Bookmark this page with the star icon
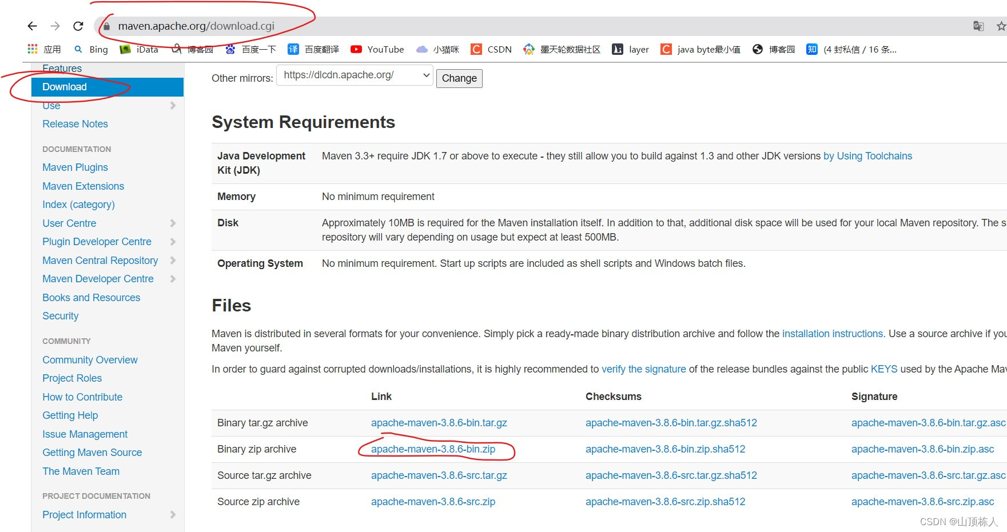This screenshot has height=532, width=1007. 1001,26
